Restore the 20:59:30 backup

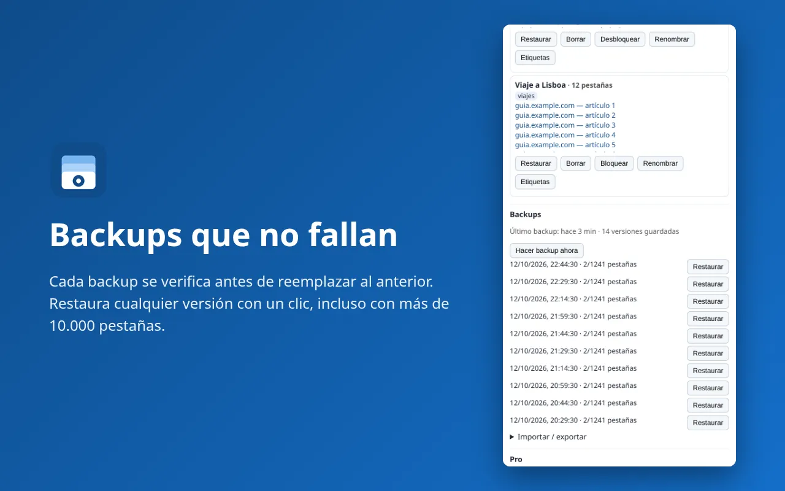[708, 388]
